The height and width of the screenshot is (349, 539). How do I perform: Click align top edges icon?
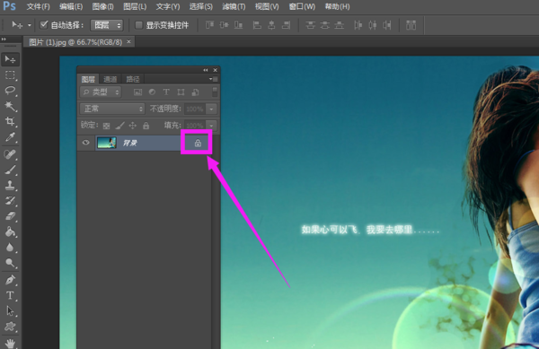[209, 25]
